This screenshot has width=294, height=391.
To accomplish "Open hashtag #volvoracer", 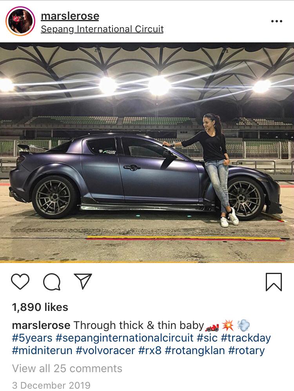I will [105, 350].
